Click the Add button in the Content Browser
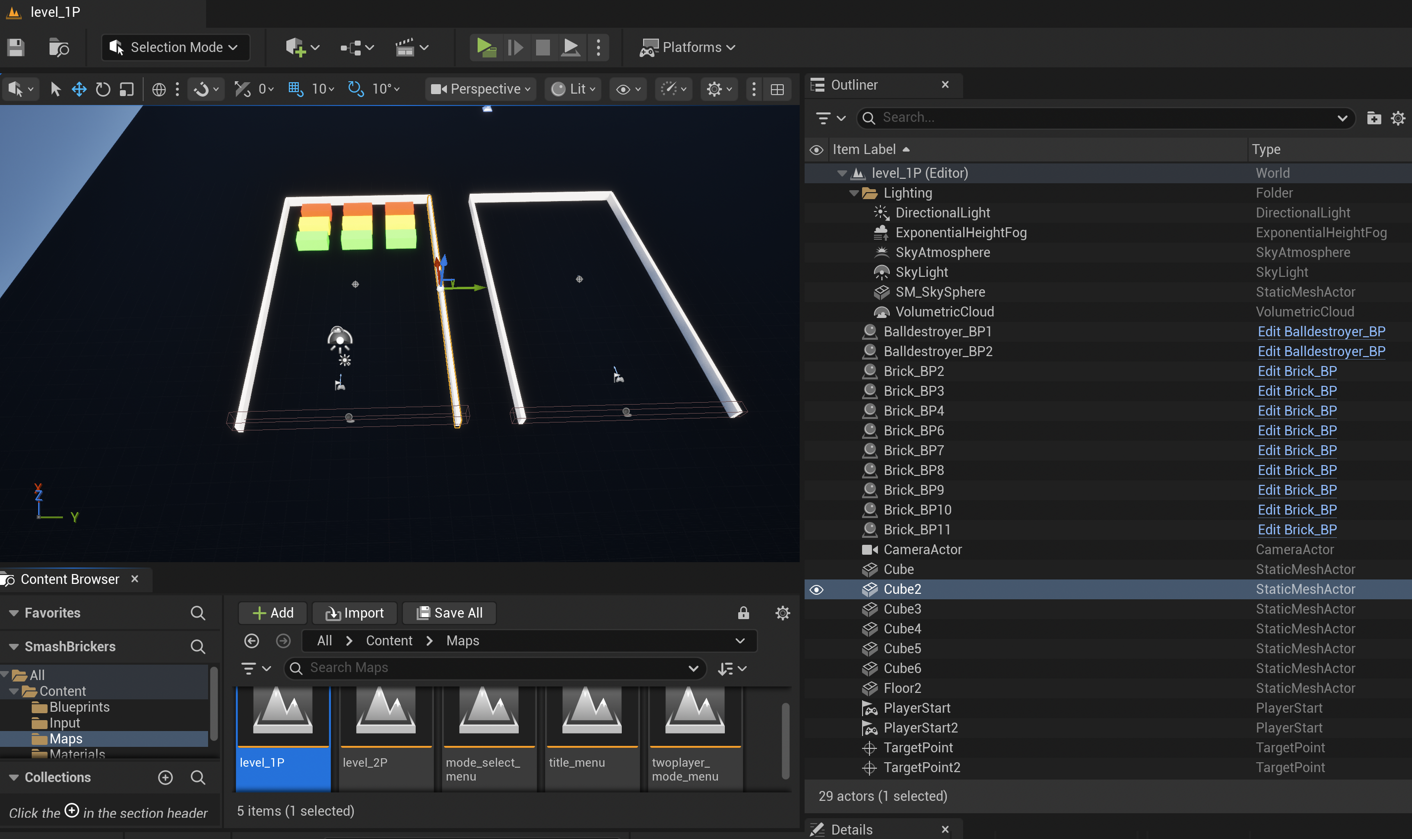This screenshot has width=1412, height=839. coord(272,613)
